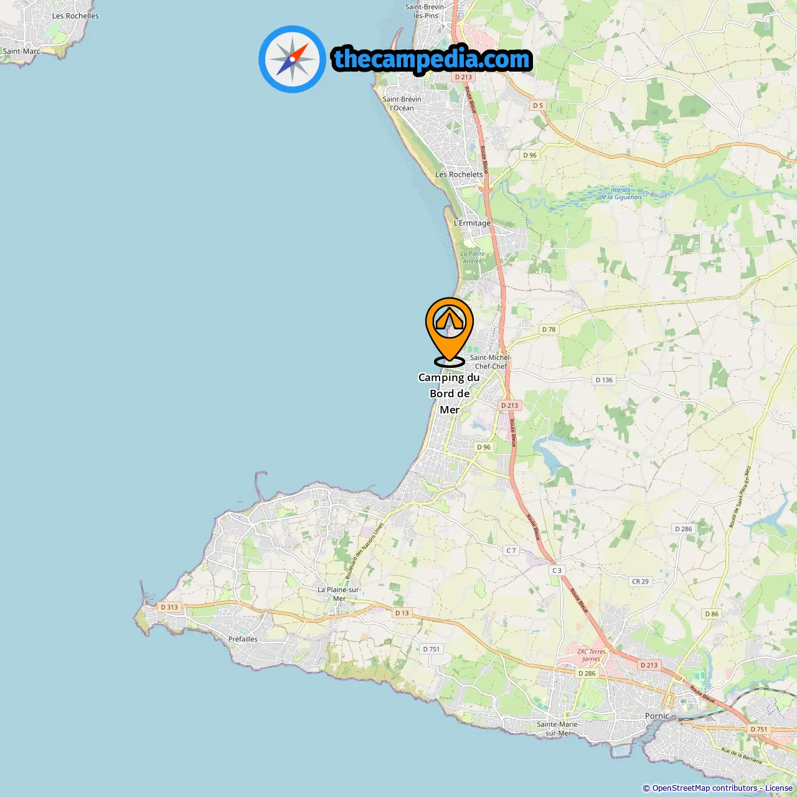Click the D 136 road badge
The image size is (797, 797).
(x=604, y=380)
